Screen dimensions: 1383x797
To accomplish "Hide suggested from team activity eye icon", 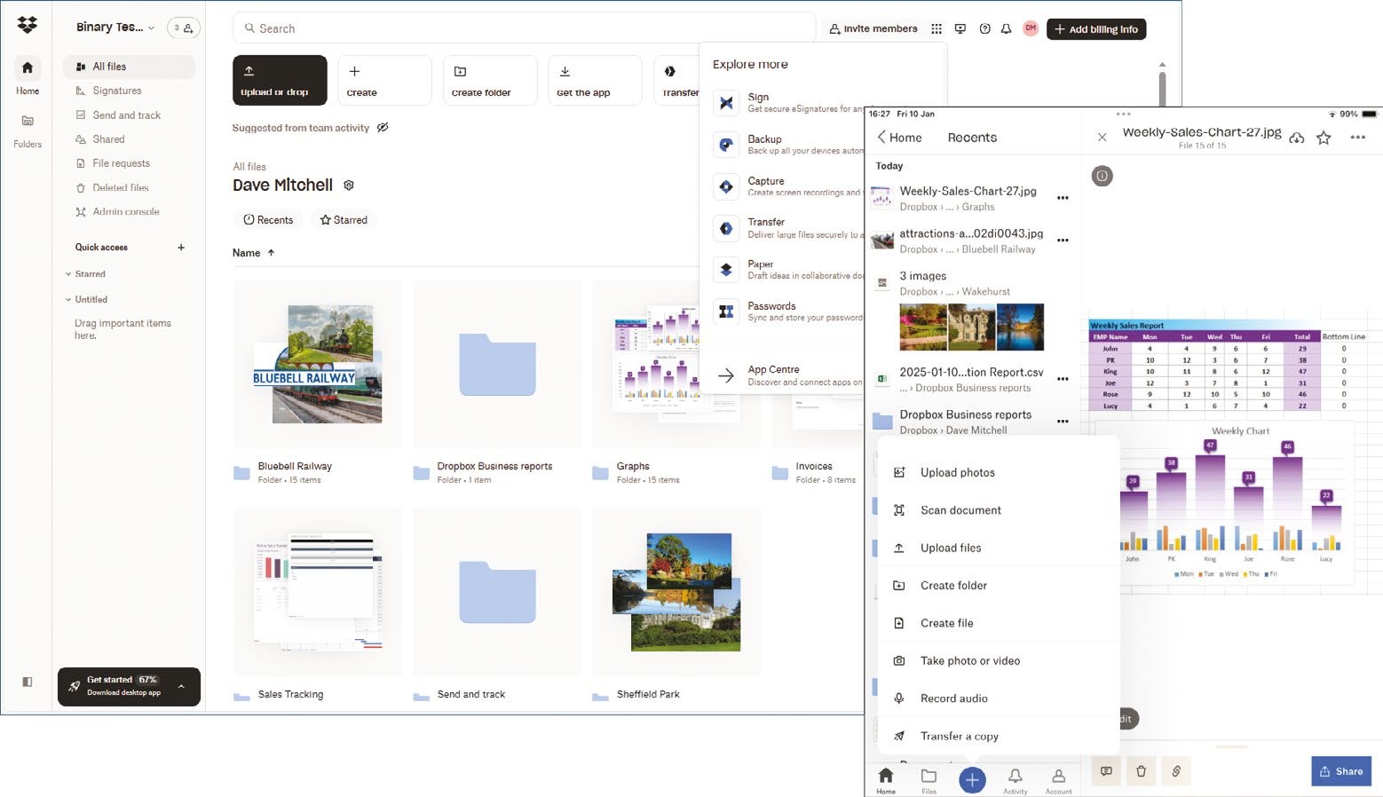I will (383, 128).
